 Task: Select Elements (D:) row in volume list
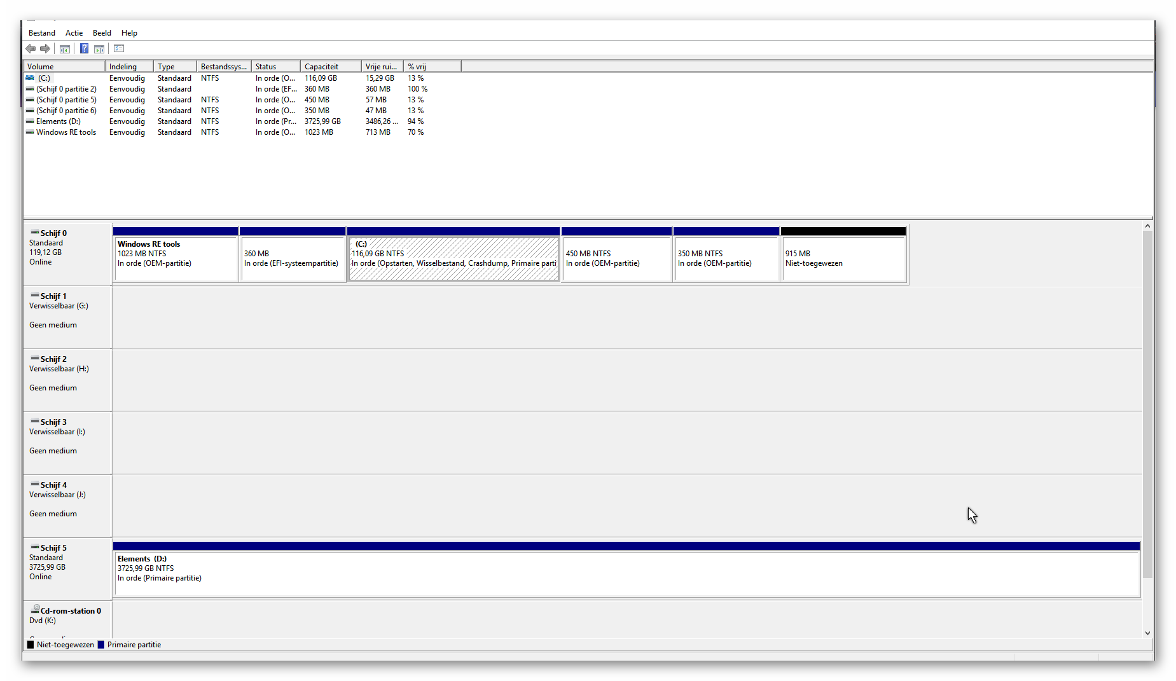[59, 121]
